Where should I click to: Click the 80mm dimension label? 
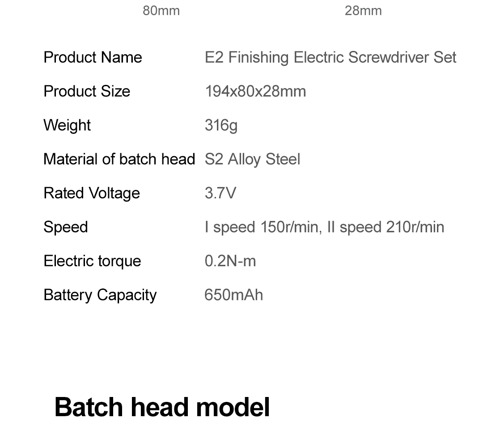click(161, 11)
